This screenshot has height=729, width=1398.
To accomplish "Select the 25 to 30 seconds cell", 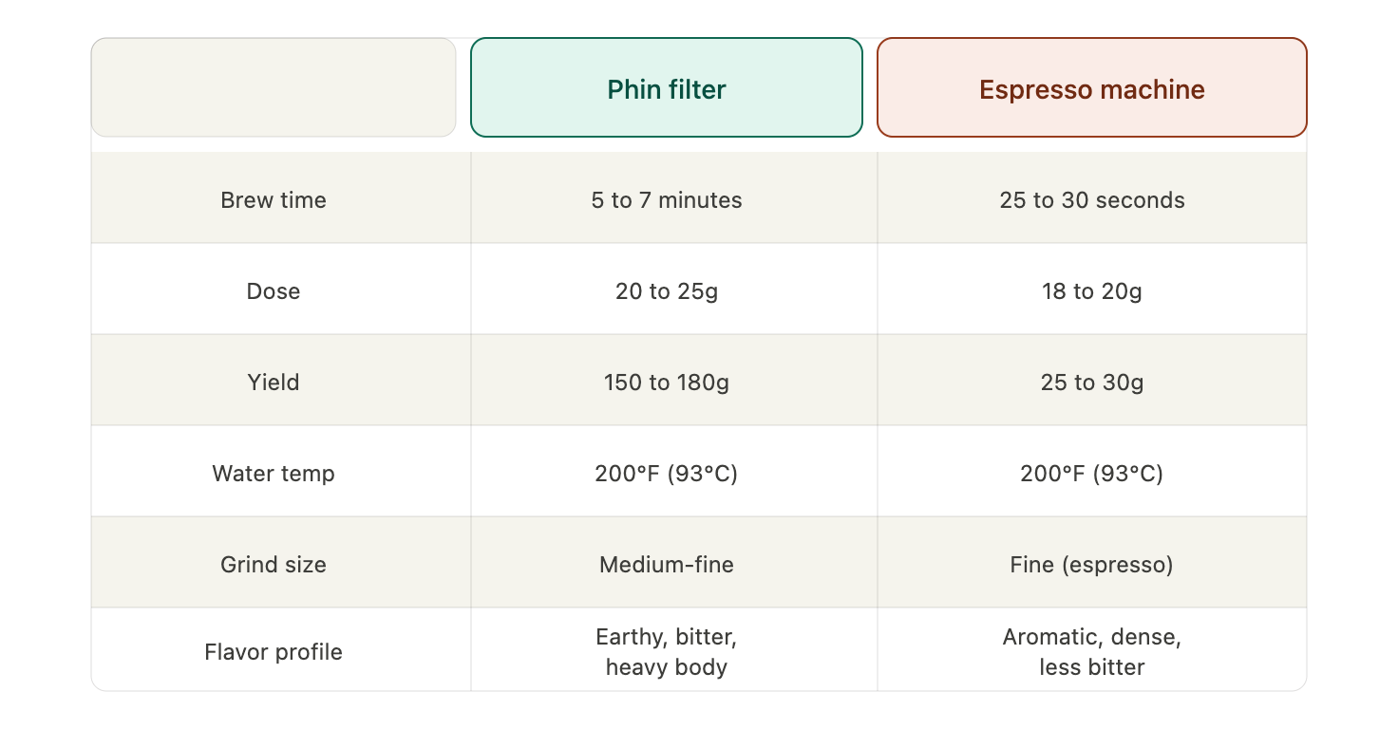I will point(1092,199).
